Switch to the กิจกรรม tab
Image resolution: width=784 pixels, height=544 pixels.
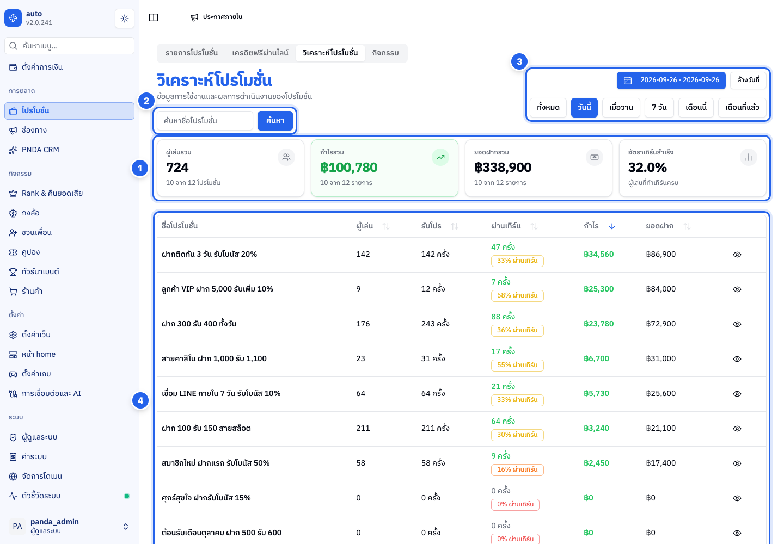385,53
